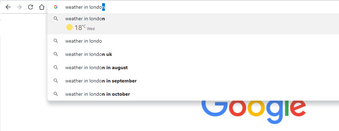Click magnifier icon beside 'weather in london uk'

[56, 54]
